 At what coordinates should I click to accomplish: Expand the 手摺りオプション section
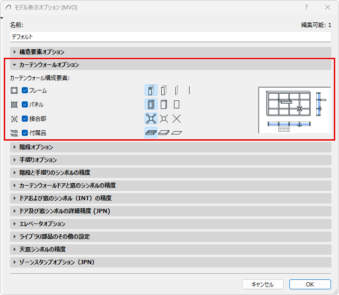point(171,160)
